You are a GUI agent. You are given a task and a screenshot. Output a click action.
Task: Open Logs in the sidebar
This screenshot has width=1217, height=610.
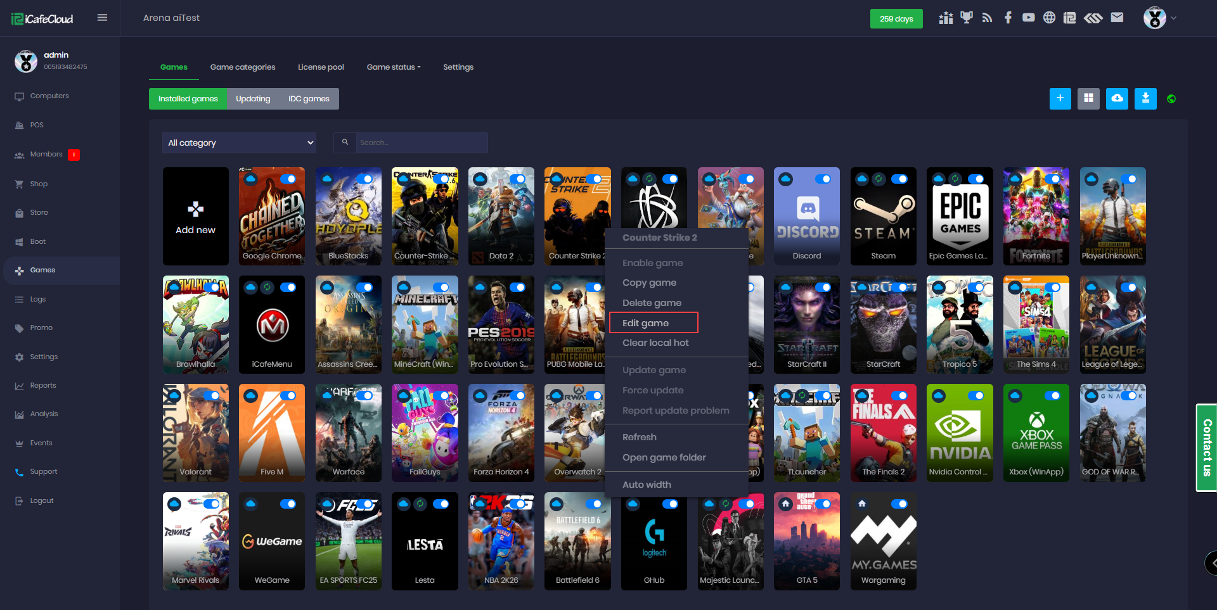click(38, 300)
